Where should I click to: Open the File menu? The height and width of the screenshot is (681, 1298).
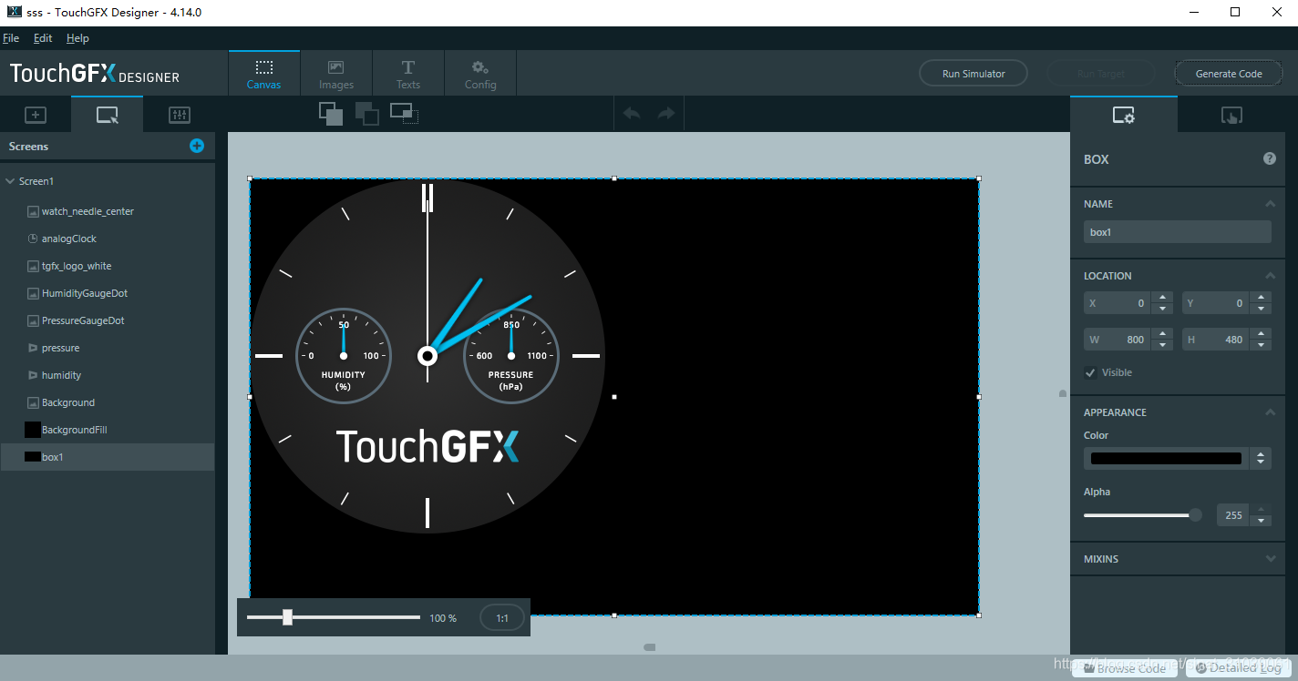pyautogui.click(x=11, y=38)
